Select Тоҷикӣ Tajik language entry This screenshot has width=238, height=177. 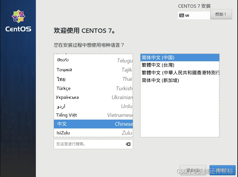tap(89, 70)
